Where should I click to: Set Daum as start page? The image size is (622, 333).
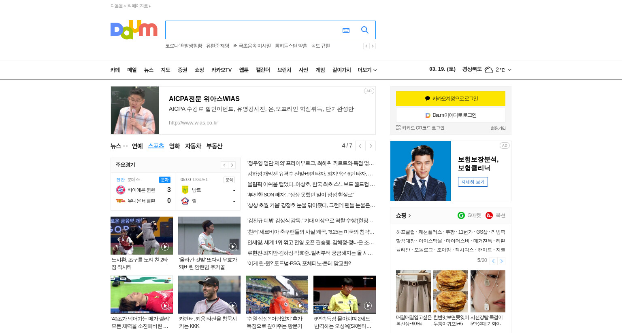(x=130, y=6)
